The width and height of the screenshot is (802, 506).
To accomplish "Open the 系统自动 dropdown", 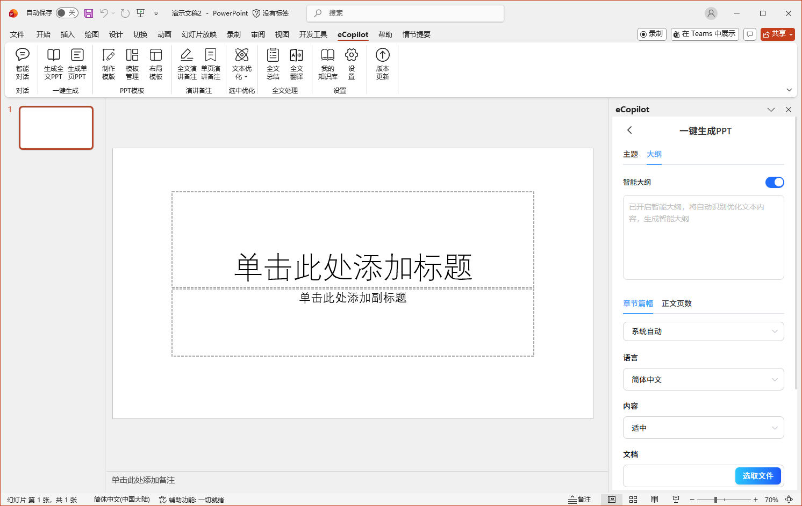I will (x=703, y=331).
